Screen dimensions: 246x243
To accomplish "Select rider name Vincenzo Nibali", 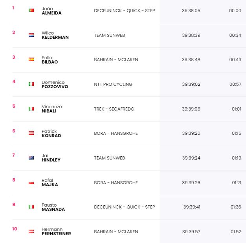I will click(52, 109).
